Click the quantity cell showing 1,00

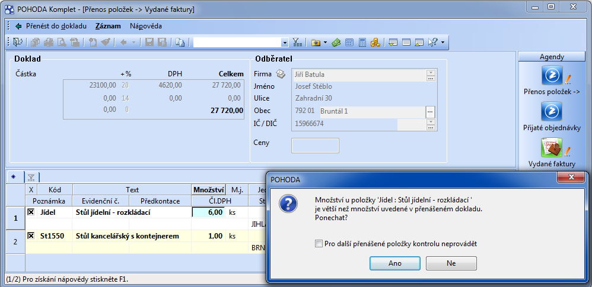[209, 236]
